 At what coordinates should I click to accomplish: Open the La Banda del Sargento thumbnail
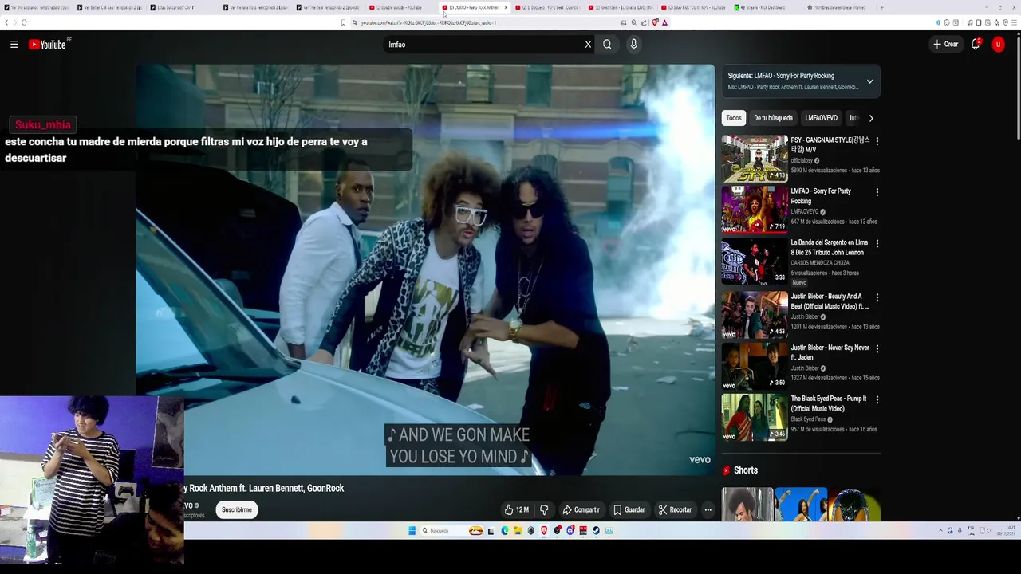tap(755, 261)
